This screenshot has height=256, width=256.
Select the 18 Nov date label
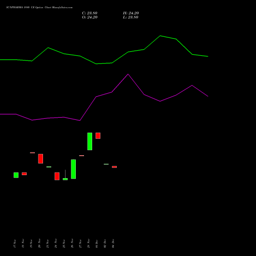(x=23, y=243)
